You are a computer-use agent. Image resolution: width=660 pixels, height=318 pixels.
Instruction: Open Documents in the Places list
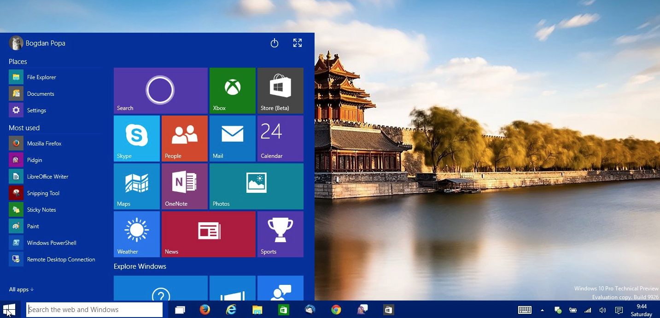click(x=55, y=94)
